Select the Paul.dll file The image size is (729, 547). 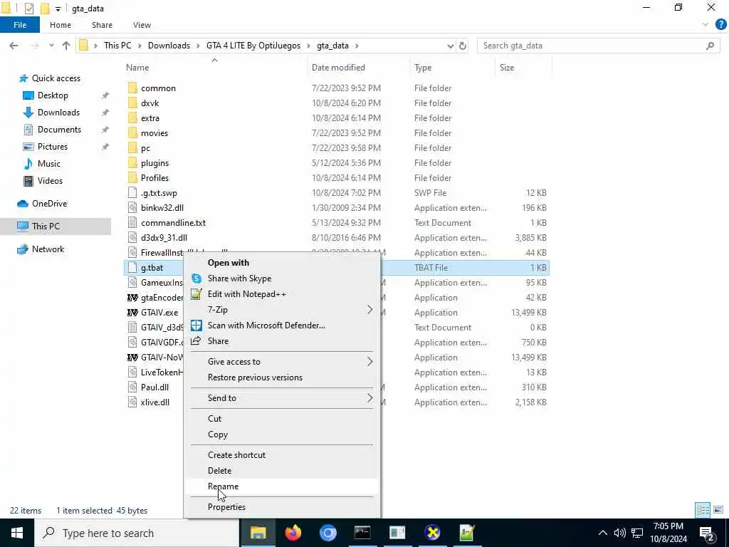point(154,387)
